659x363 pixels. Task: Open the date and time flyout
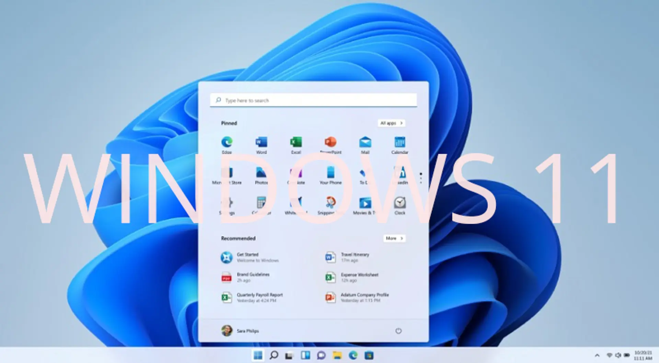pyautogui.click(x=643, y=355)
